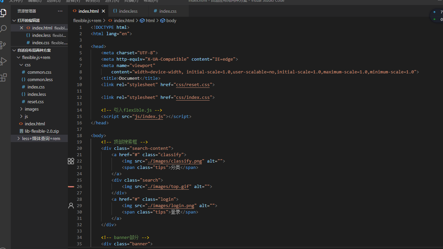The image size is (443, 249).
Task: Place cursor on the 分类 span text
Action: click(176, 168)
